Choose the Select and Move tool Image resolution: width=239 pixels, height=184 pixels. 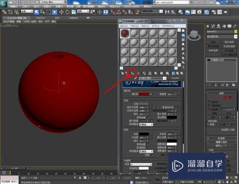[x=62, y=12]
